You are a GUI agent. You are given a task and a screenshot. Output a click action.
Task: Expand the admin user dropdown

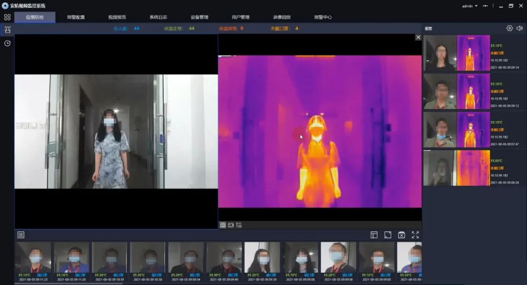[469, 6]
